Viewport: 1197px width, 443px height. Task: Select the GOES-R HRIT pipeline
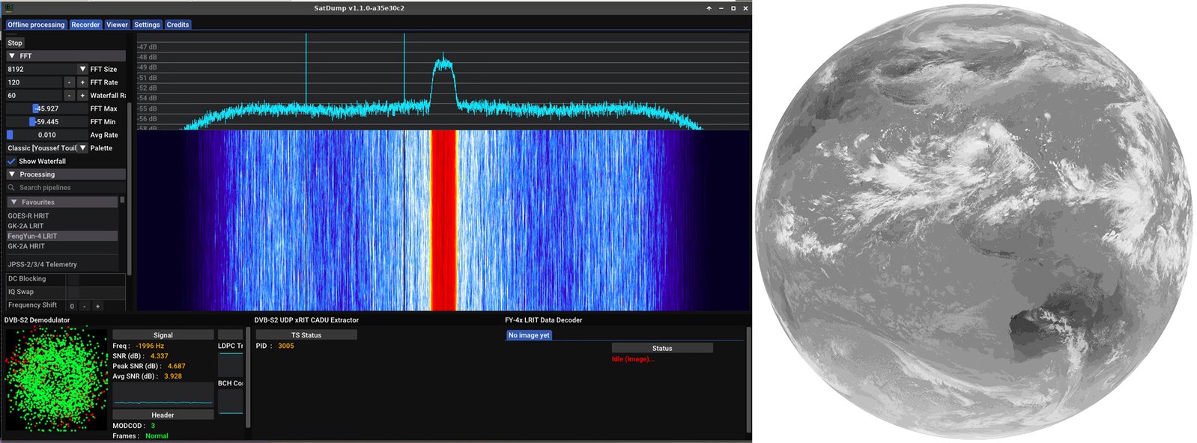tap(28, 216)
